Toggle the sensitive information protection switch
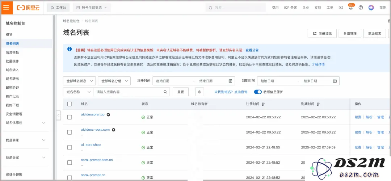The image size is (391, 181). point(258,92)
